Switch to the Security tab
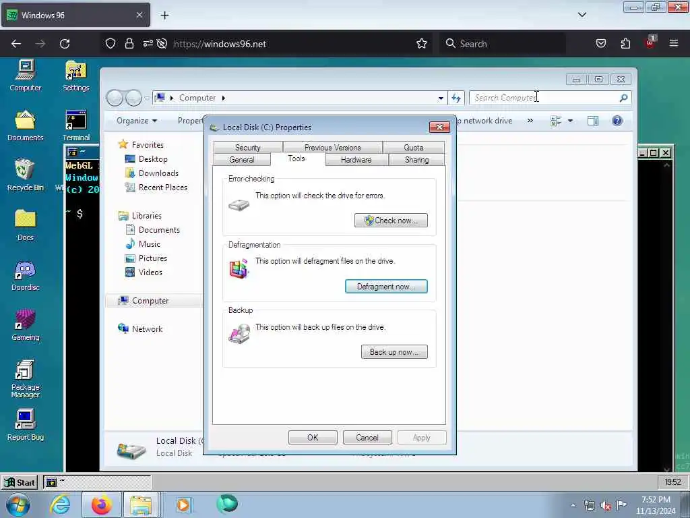 pyautogui.click(x=248, y=148)
